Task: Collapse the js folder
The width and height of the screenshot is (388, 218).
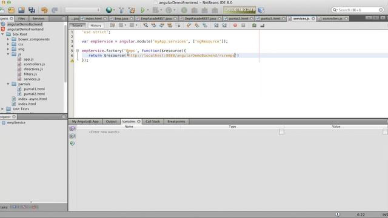Action: [8, 54]
